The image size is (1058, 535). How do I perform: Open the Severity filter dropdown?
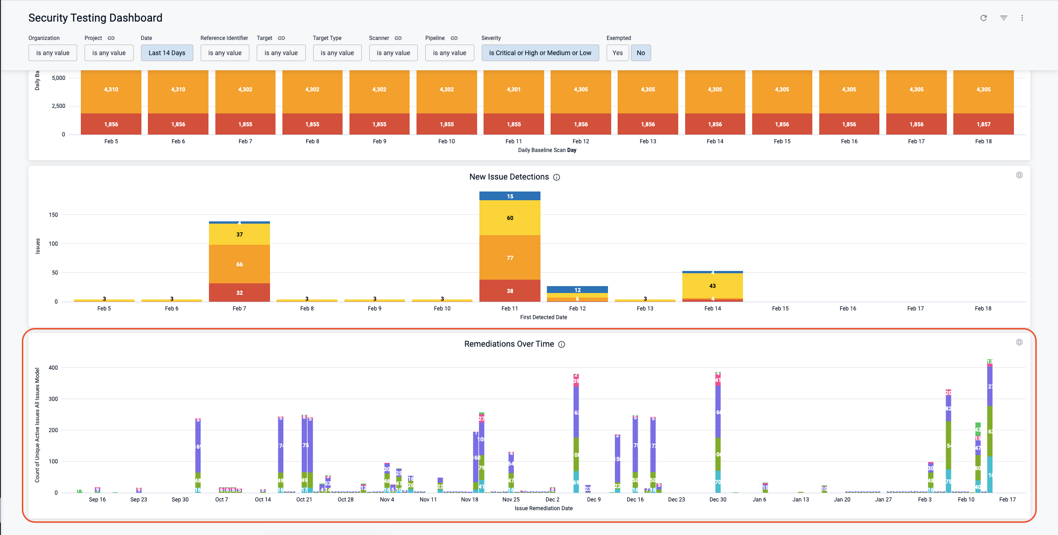coord(540,53)
